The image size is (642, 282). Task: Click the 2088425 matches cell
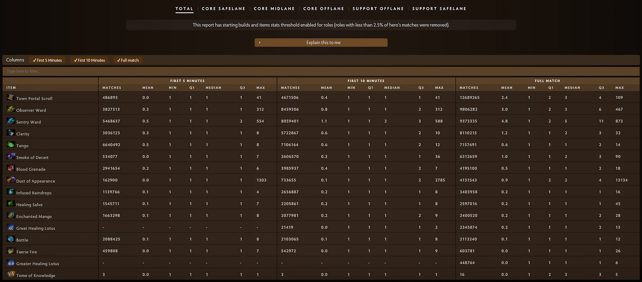click(x=111, y=239)
